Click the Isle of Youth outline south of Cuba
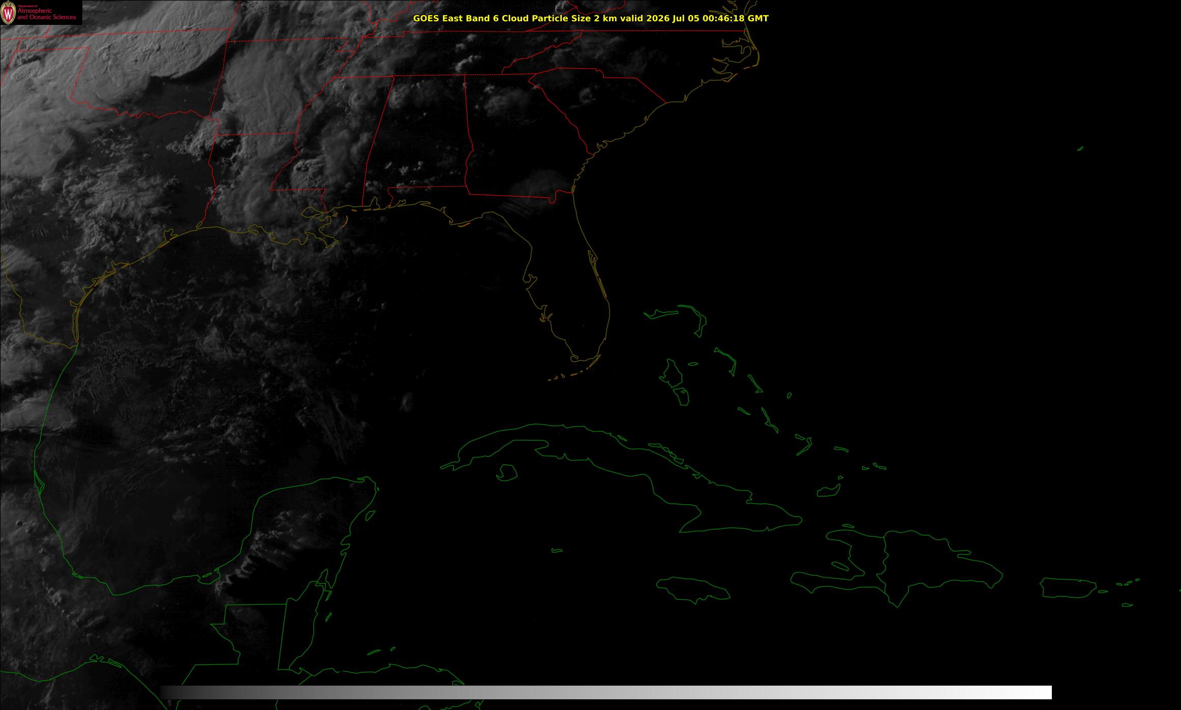 [x=506, y=473]
